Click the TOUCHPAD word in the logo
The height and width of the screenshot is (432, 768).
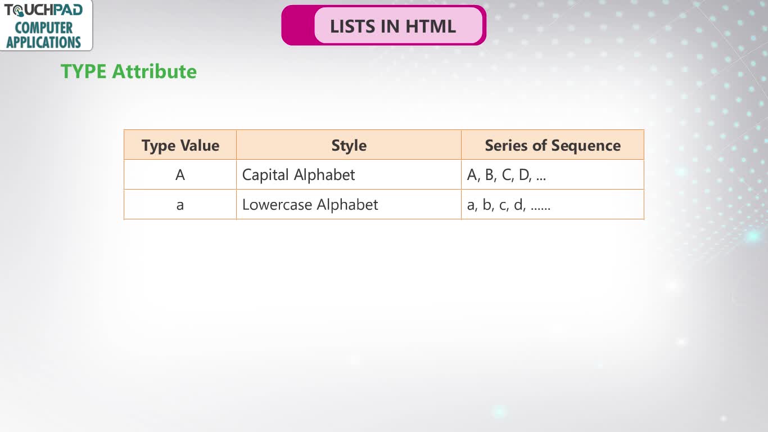[44, 10]
